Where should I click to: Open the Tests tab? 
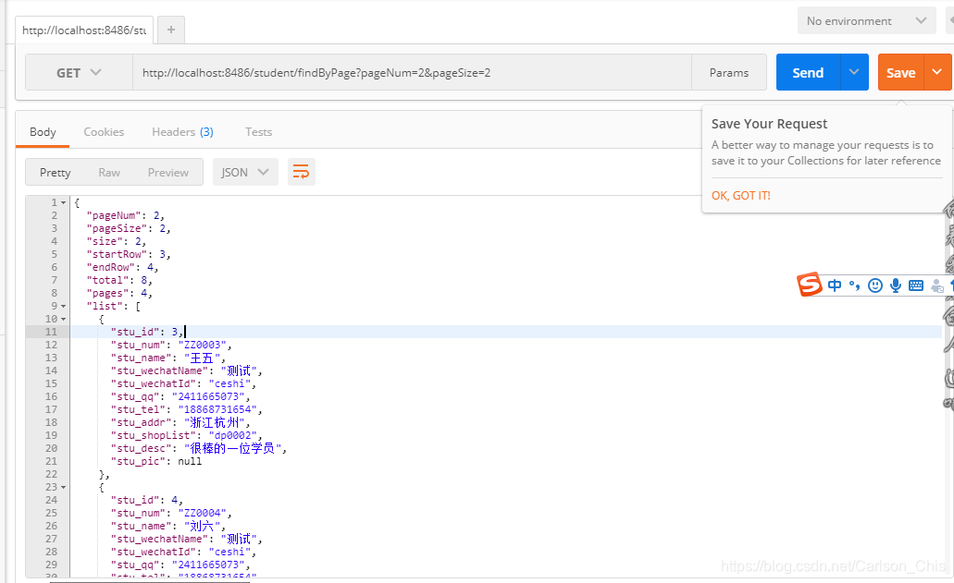258,132
